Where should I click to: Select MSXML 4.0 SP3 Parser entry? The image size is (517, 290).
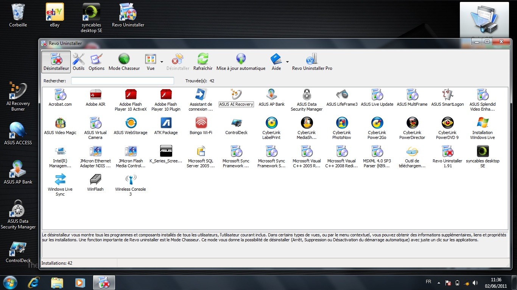[x=377, y=157]
